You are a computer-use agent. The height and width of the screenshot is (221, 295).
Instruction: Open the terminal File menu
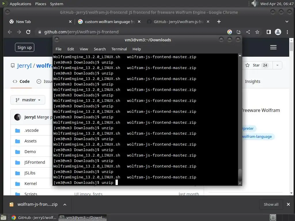click(x=58, y=49)
